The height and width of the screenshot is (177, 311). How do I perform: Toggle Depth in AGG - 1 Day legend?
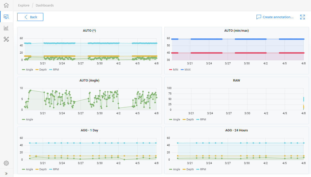(41, 169)
